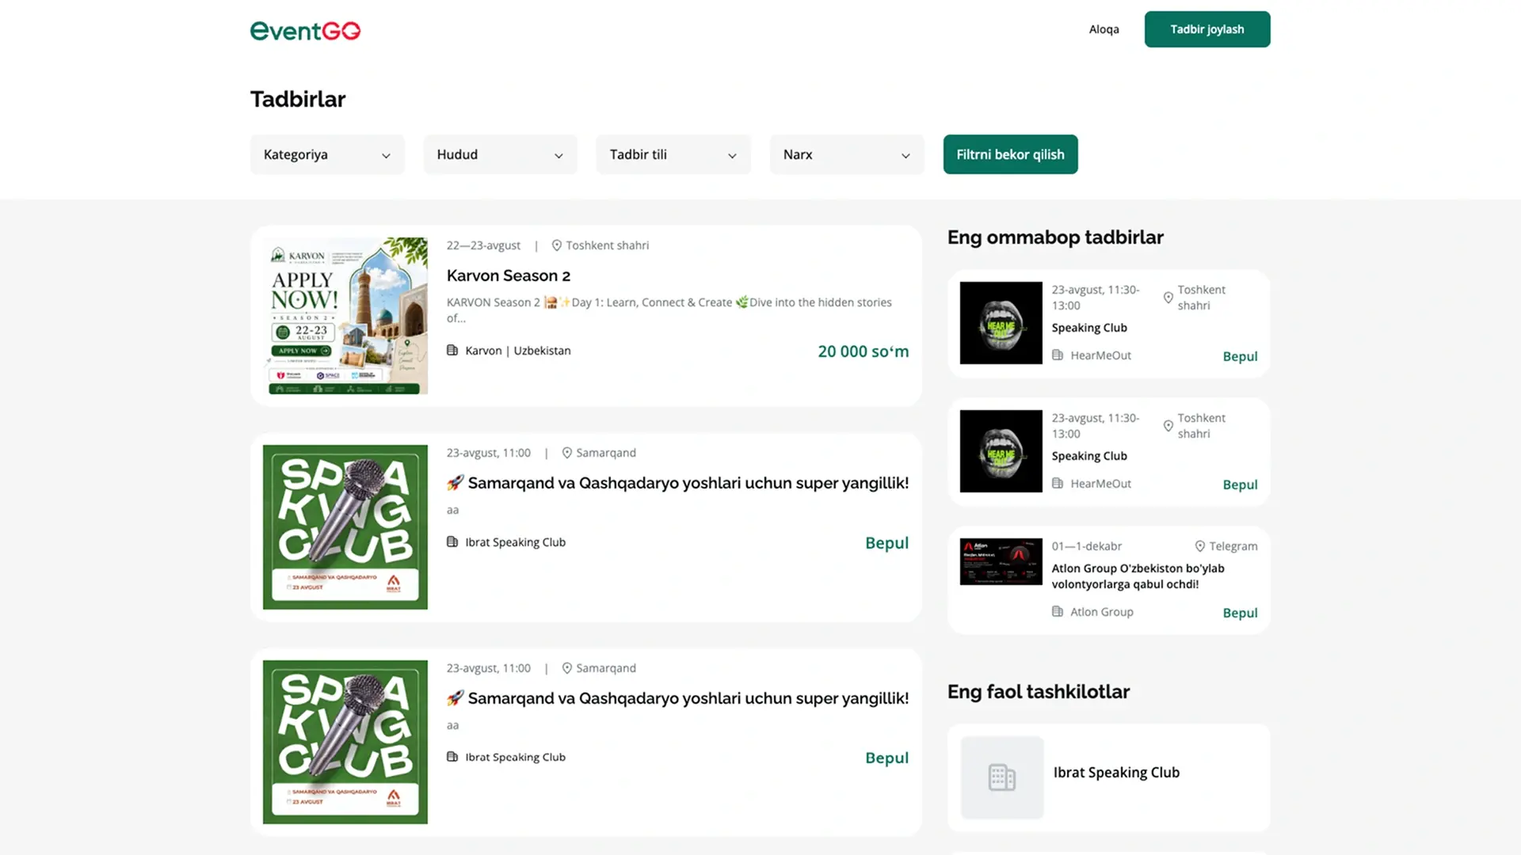Click the Tadbir joylash button
The height and width of the screenshot is (855, 1521).
[x=1207, y=29]
